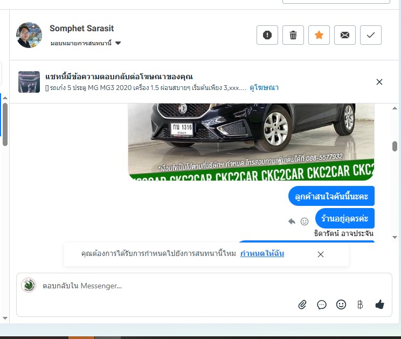Open the MG car photo message

click(251, 142)
